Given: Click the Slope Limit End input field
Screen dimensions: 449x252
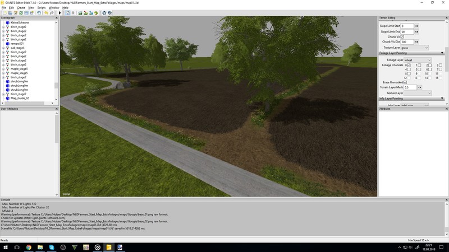Looking at the screenshot, I should (407, 32).
